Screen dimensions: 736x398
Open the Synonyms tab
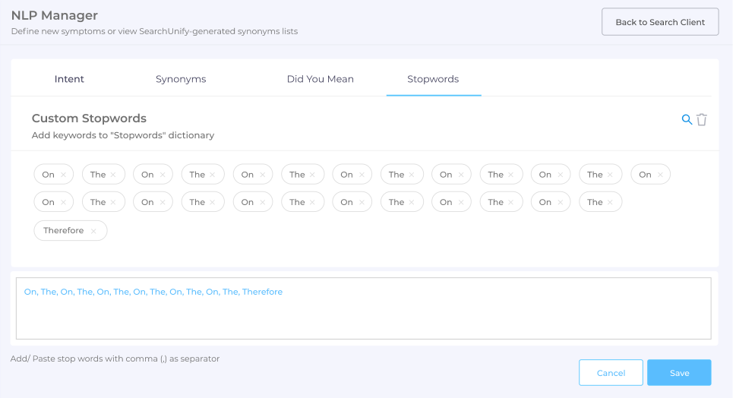pos(181,79)
